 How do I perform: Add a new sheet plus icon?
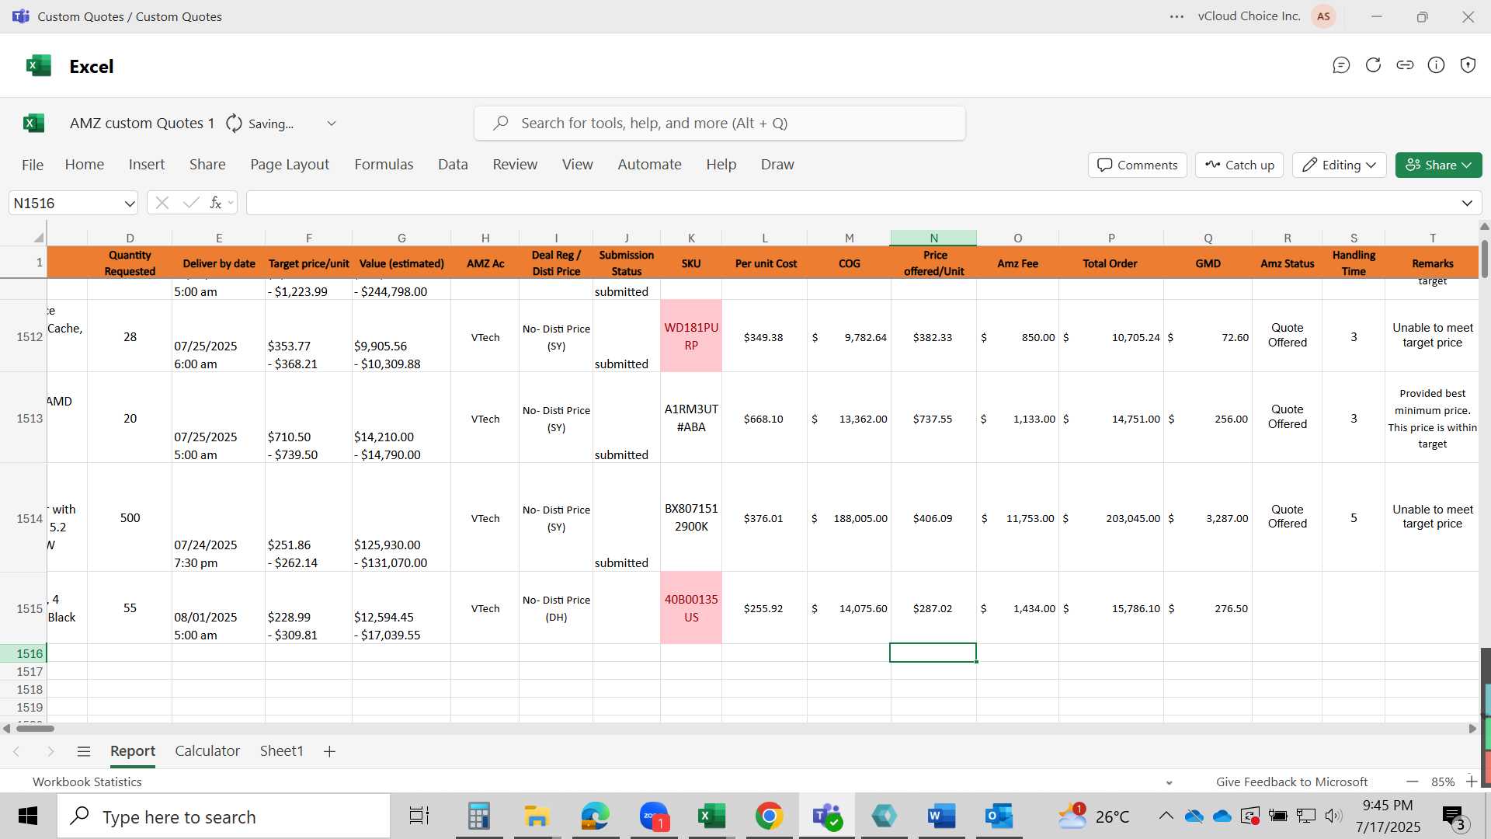click(329, 751)
